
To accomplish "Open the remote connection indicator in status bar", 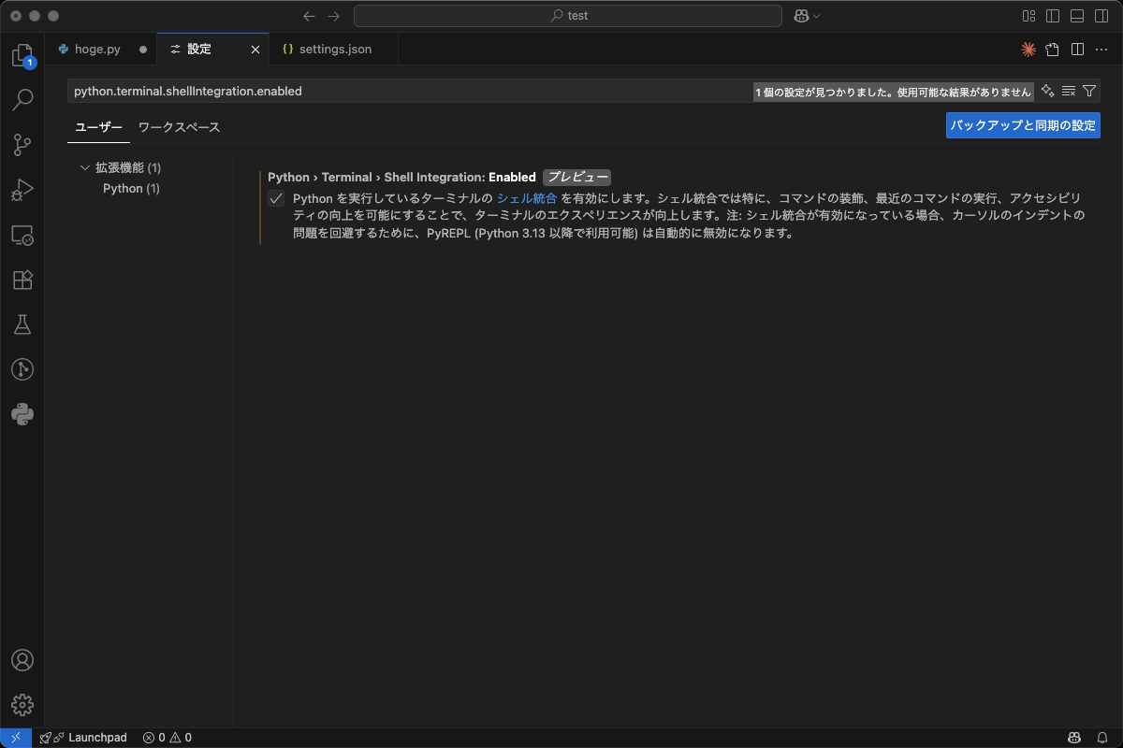I will 17,738.
